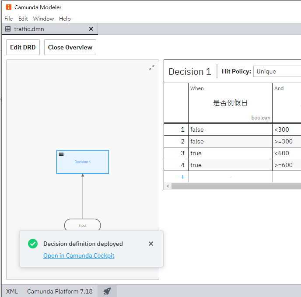Click the Decision 1 table title
The height and width of the screenshot is (297, 301).
tap(190, 72)
